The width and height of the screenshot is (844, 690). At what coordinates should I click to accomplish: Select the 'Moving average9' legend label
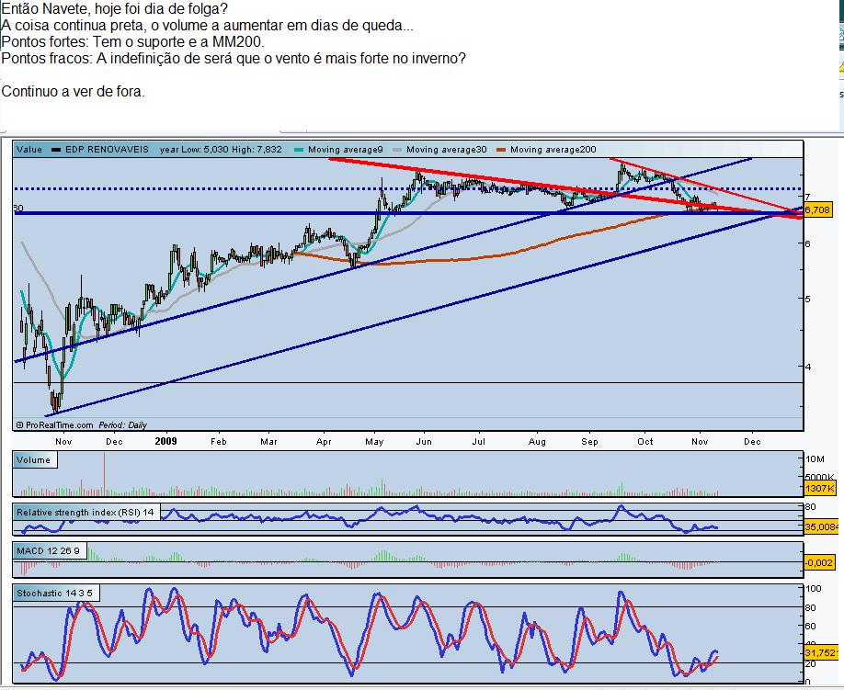pos(346,150)
